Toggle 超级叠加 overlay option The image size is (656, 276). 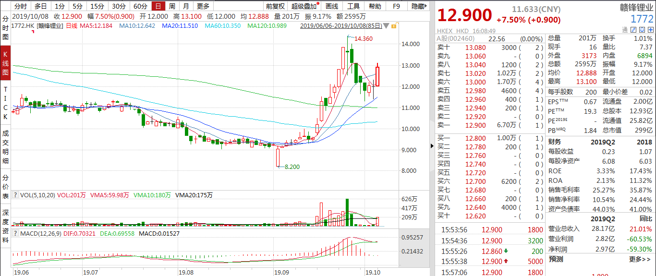click(304, 6)
